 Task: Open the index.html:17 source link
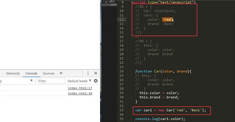pos(80,88)
